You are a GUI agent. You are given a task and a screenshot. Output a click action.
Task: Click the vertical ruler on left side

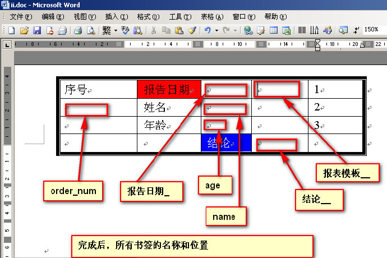[x=7, y=162]
